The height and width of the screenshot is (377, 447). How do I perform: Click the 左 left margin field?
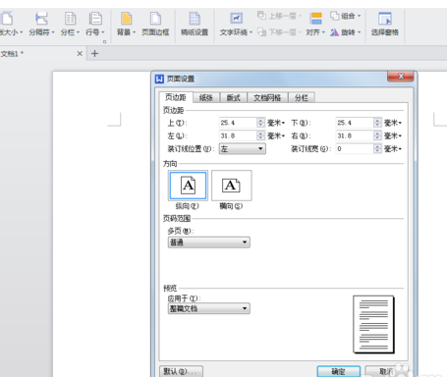click(238, 135)
